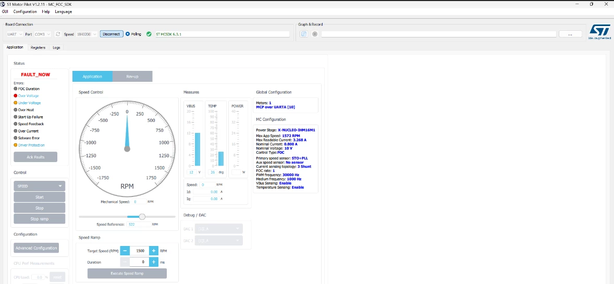Screen dimensions: 614x284
Task: Click the plus icon for Target Speed
Action: click(x=153, y=251)
